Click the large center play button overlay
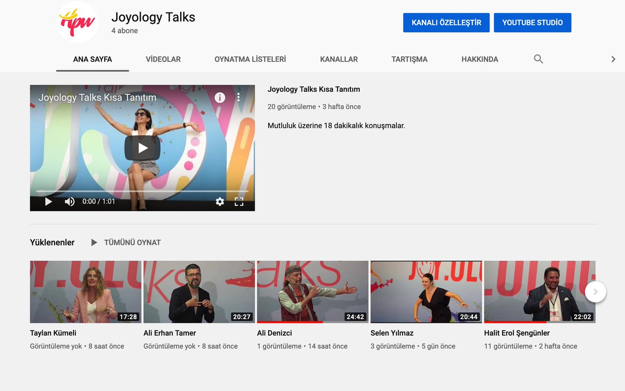This screenshot has height=391, width=625. 142,148
